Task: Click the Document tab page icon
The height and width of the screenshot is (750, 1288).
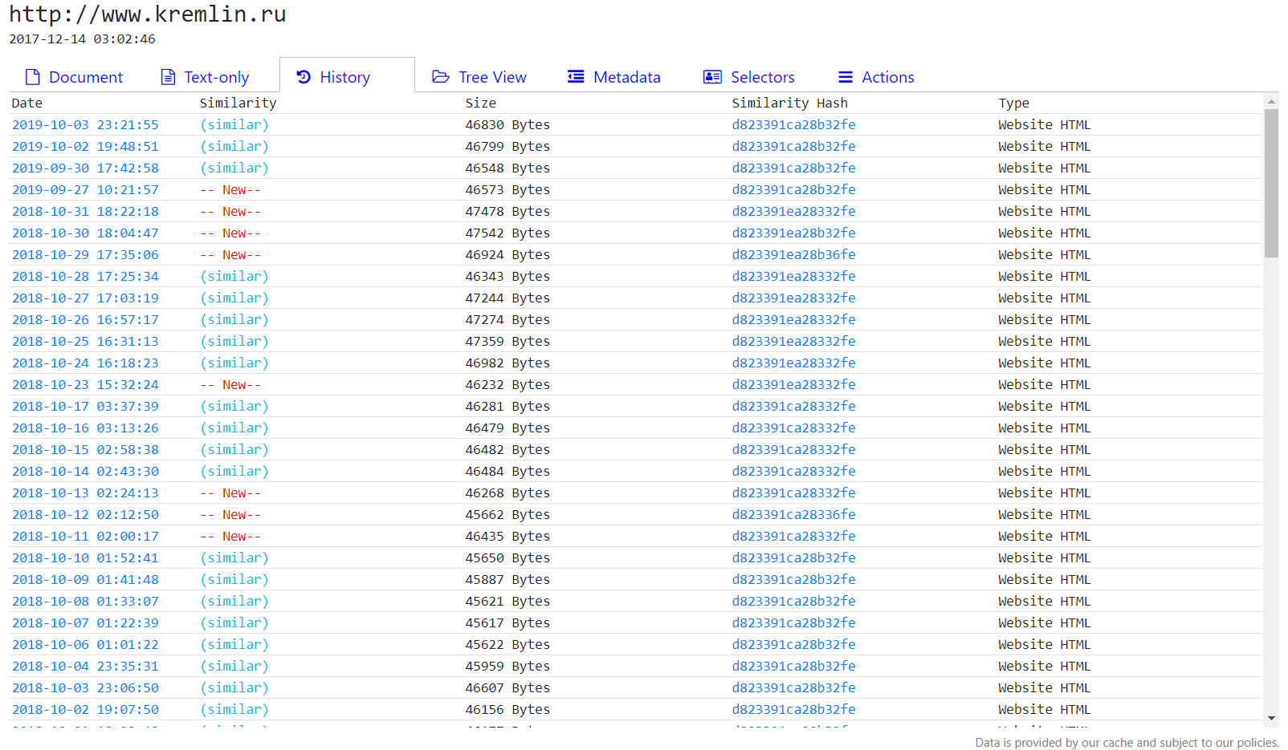Action: tap(32, 77)
